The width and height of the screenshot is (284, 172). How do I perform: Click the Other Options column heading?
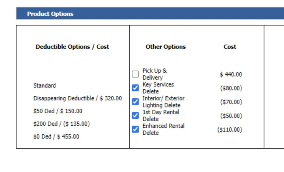tap(165, 47)
